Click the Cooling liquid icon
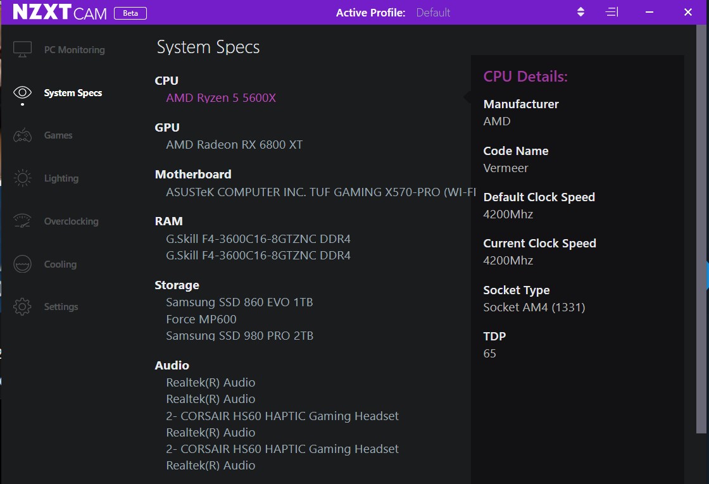This screenshot has height=484, width=709. point(22,264)
